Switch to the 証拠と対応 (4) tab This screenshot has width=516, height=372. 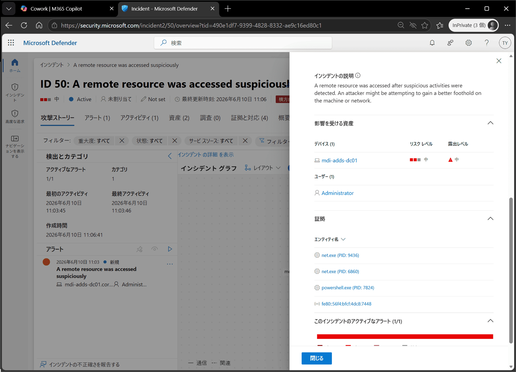pos(249,118)
